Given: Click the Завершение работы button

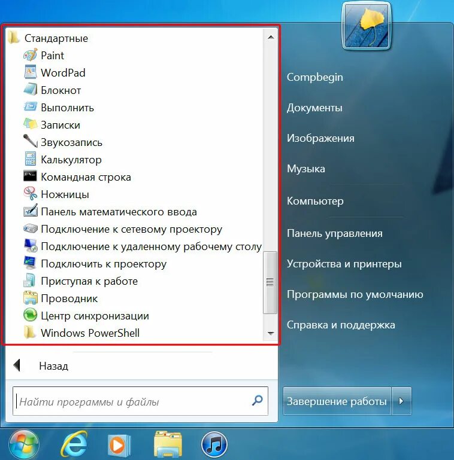Looking at the screenshot, I should pyautogui.click(x=337, y=401).
